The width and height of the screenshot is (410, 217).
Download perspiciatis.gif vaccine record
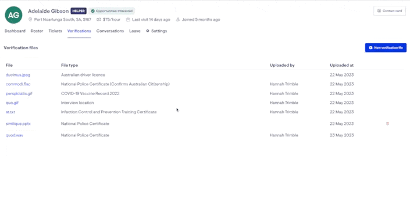19,93
